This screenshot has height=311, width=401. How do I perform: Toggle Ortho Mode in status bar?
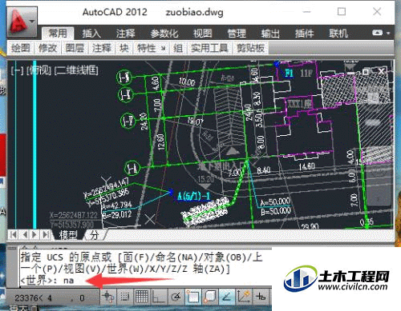[159, 297]
